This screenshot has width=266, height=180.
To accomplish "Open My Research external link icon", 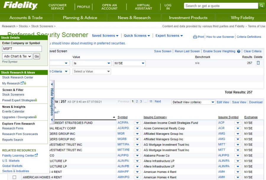I will pos(22,83).
